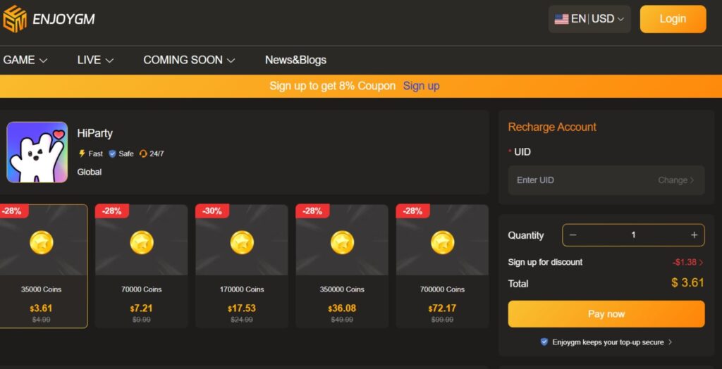This screenshot has width=722, height=369.
Task: Increase quantity with the plus icon
Action: (x=694, y=235)
